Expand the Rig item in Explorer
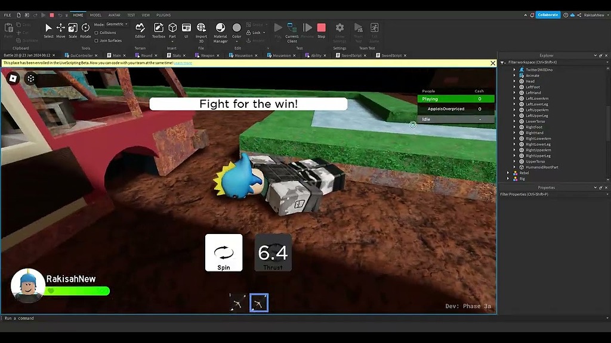Screen dimensions: 611x343 tap(508, 179)
